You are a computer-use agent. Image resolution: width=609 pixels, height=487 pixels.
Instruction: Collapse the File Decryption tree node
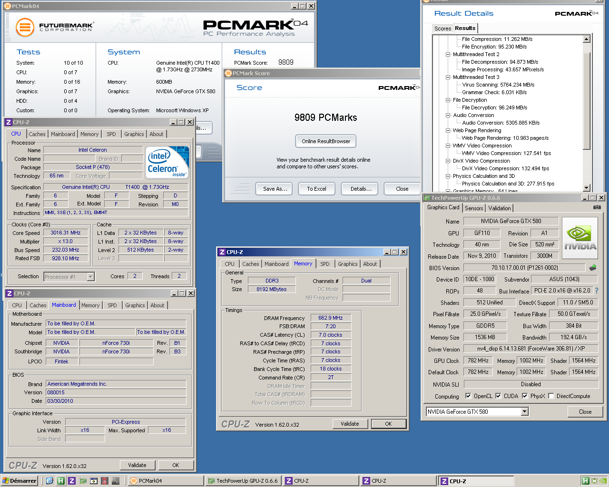(448, 100)
